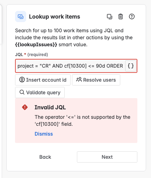Click the person icon on Insert account id
Screen dimensions: 151x178
[22, 80]
